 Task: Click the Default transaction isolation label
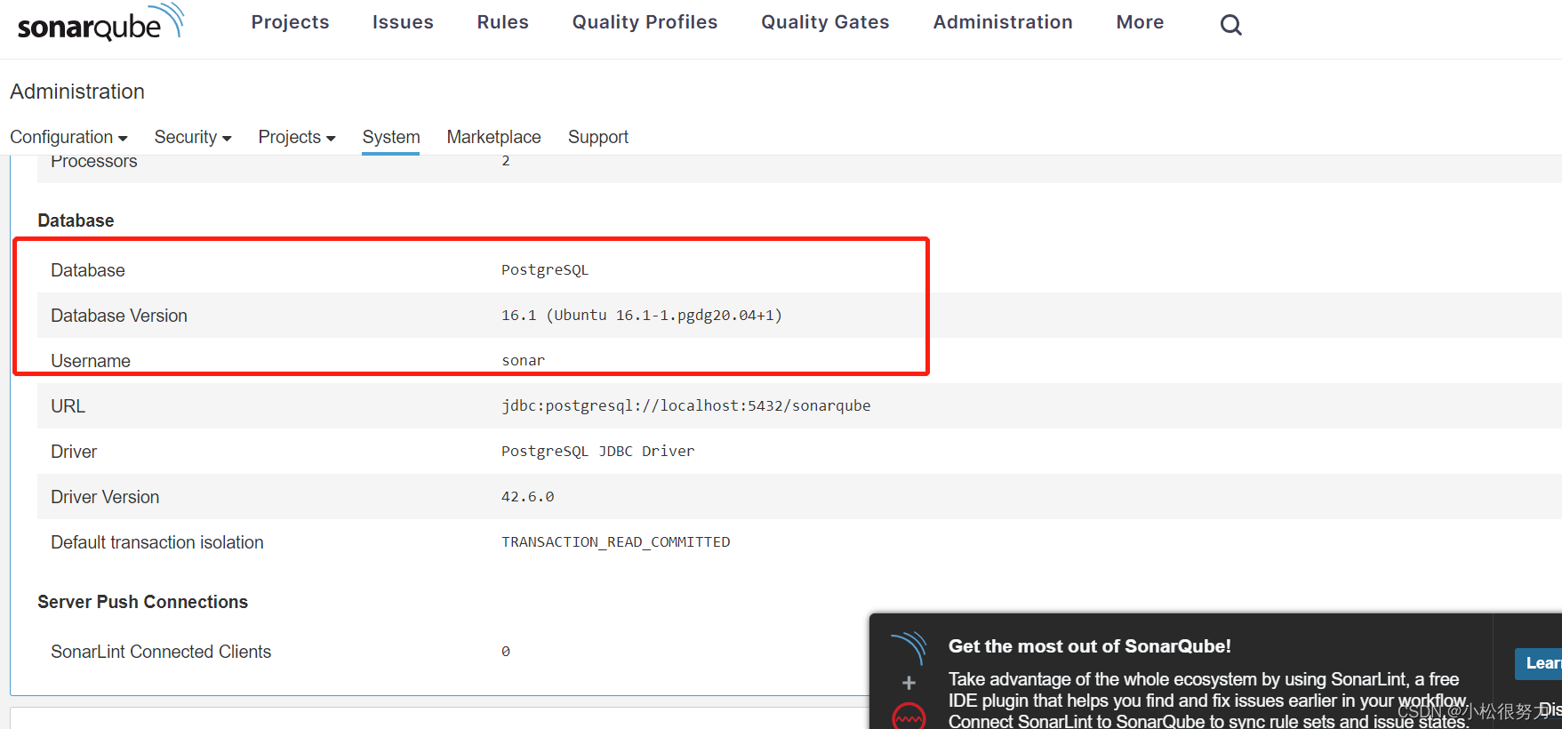click(157, 542)
